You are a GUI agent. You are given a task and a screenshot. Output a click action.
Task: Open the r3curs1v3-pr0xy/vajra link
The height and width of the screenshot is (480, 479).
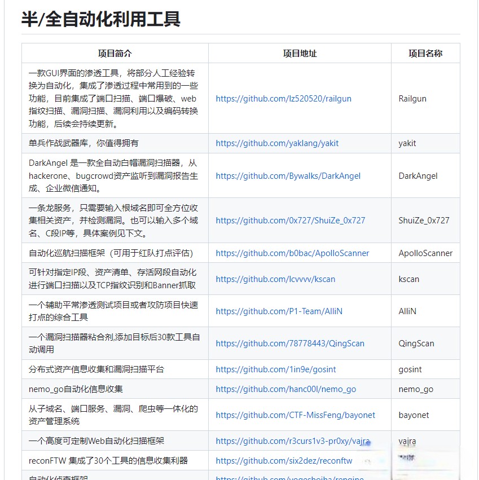(293, 441)
